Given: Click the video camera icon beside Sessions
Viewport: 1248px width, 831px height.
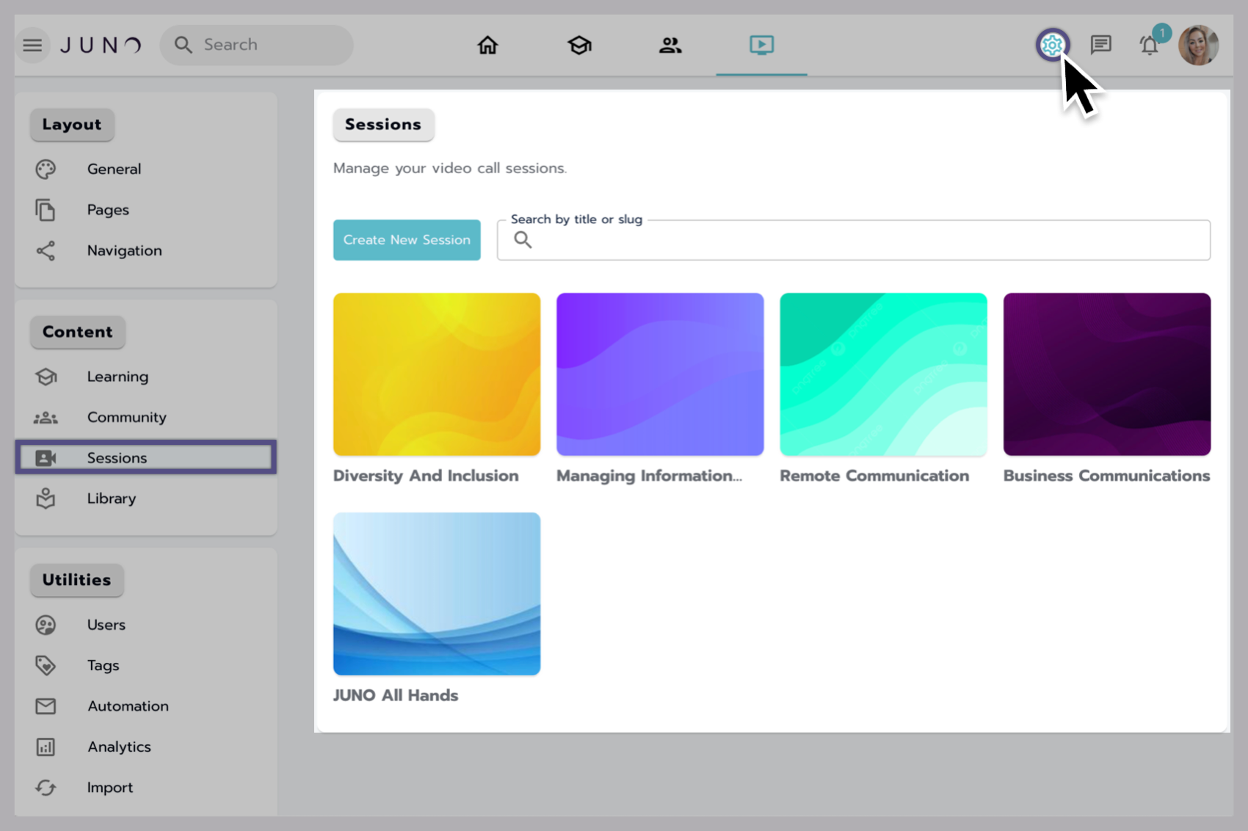Looking at the screenshot, I should 46,458.
